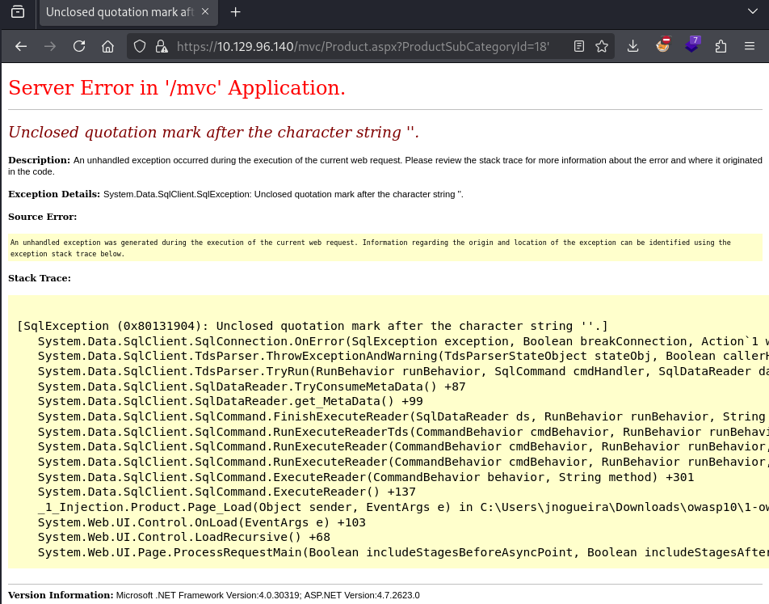Screen dimensions: 769x604
Task: Bookmark the page with the star icon
Action: [x=603, y=46]
